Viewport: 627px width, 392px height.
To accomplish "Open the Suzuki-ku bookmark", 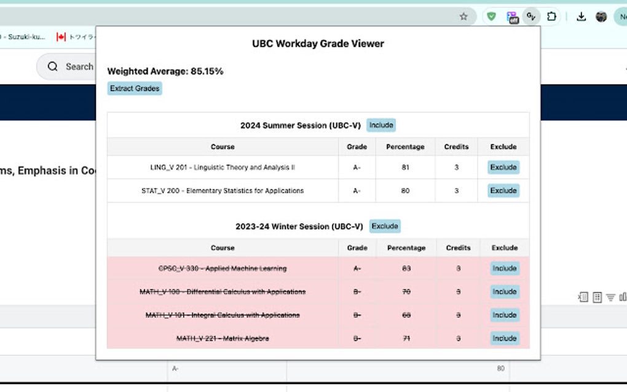I will pyautogui.click(x=25, y=37).
